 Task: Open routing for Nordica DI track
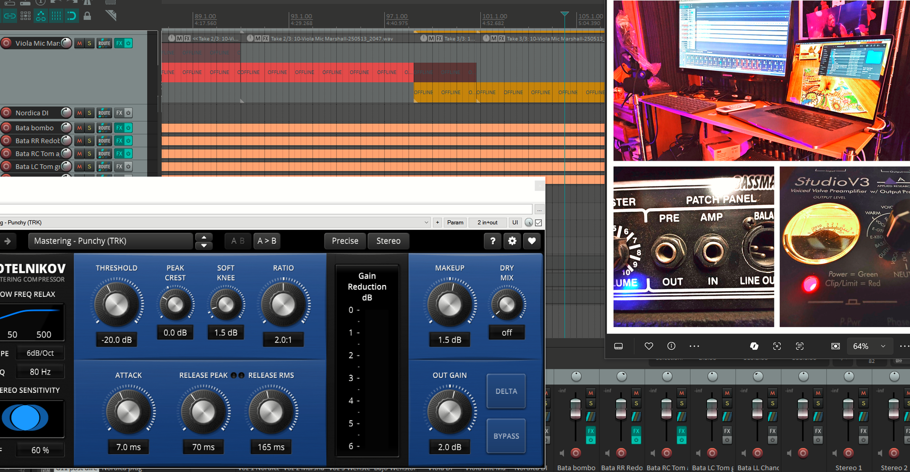(104, 113)
